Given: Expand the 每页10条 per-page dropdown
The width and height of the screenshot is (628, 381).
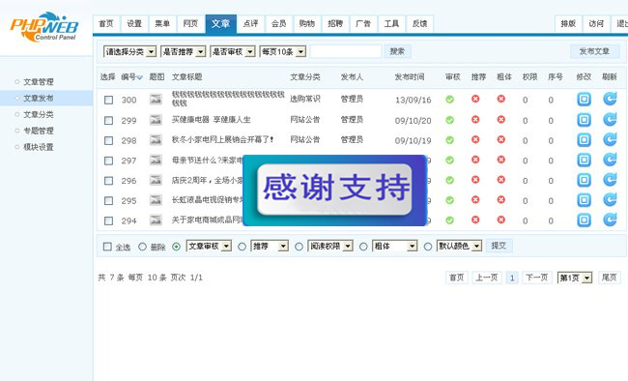Looking at the screenshot, I should (x=283, y=52).
